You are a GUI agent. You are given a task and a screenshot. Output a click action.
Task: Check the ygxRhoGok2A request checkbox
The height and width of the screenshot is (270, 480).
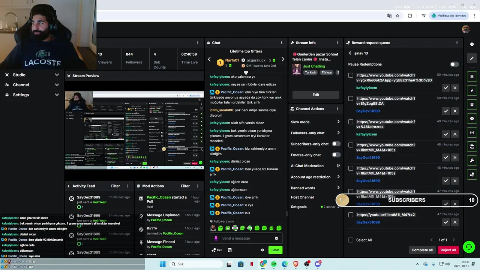(351, 75)
